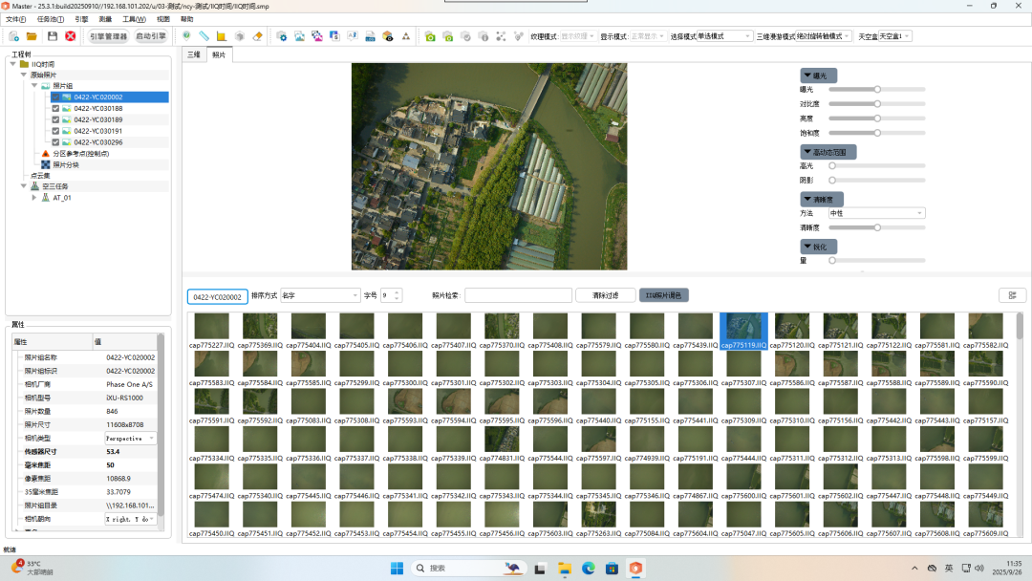Uncheck the 0422-YC030296 photo group checkbox
The height and width of the screenshot is (581, 1032).
(55, 142)
